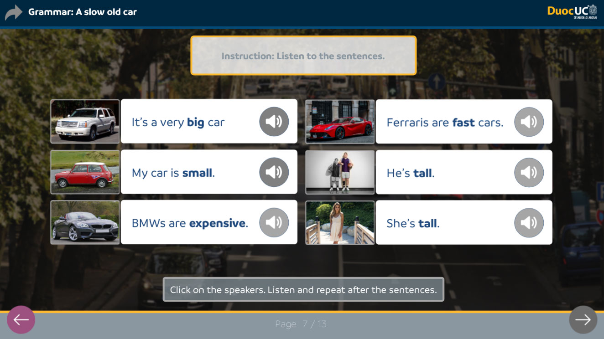Screen dimensions: 604x339
Task: Go to the previous page arrow
Action: pyautogui.click(x=21, y=320)
